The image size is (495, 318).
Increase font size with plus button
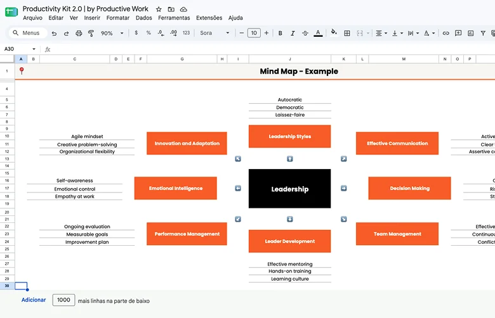(267, 33)
